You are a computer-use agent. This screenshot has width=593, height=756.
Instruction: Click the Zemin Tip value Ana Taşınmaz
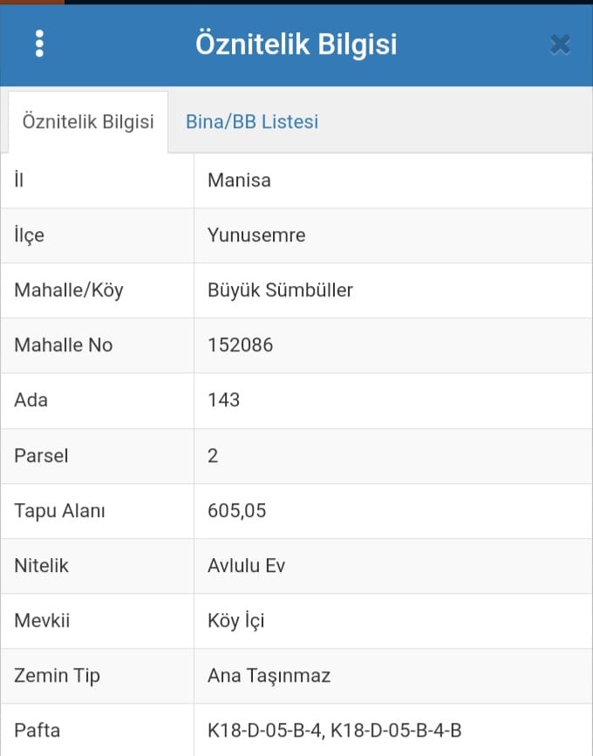click(269, 676)
